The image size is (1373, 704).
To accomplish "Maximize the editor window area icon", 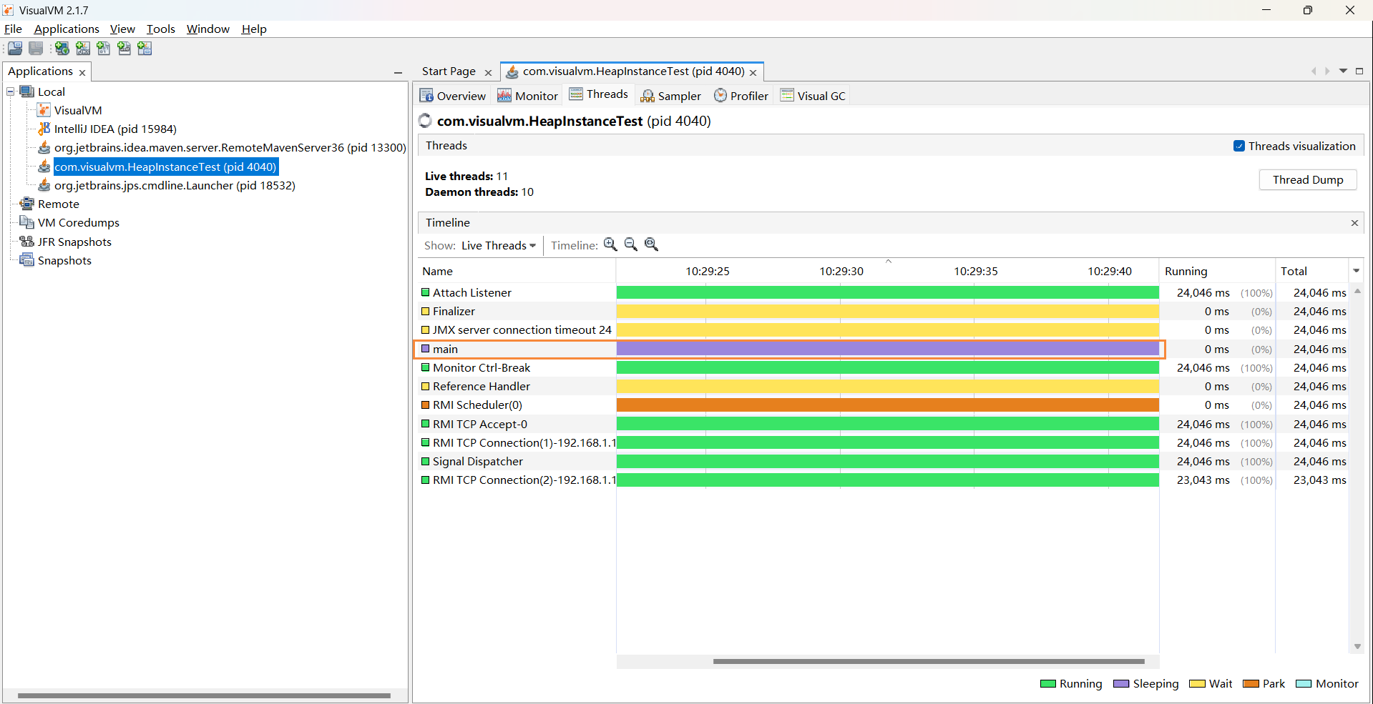I will 1359,71.
